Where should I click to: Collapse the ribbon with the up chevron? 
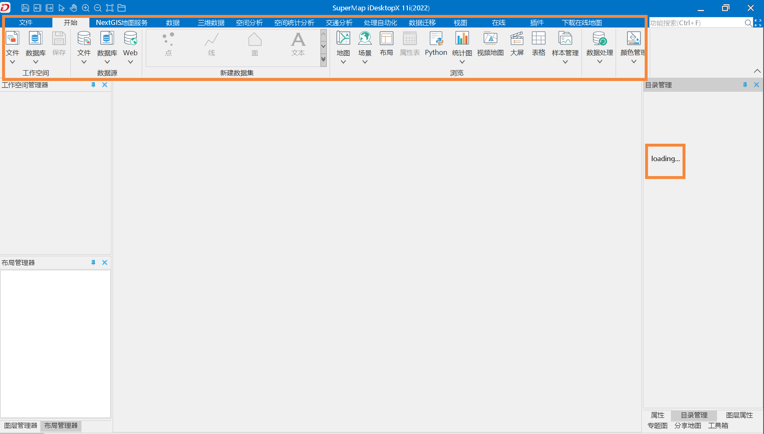pyautogui.click(x=757, y=71)
